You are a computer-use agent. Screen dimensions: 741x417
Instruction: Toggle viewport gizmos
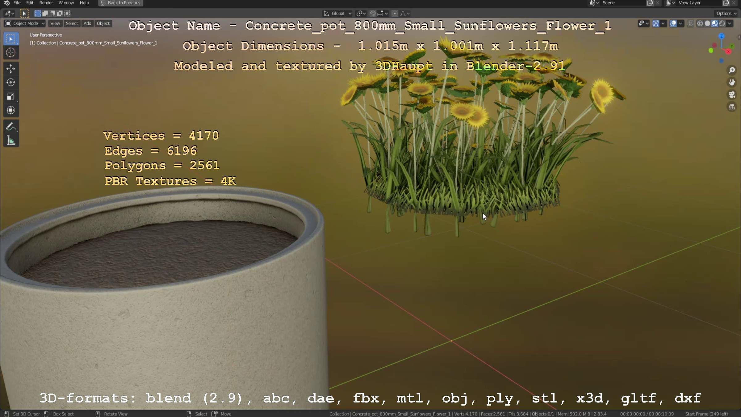point(656,23)
